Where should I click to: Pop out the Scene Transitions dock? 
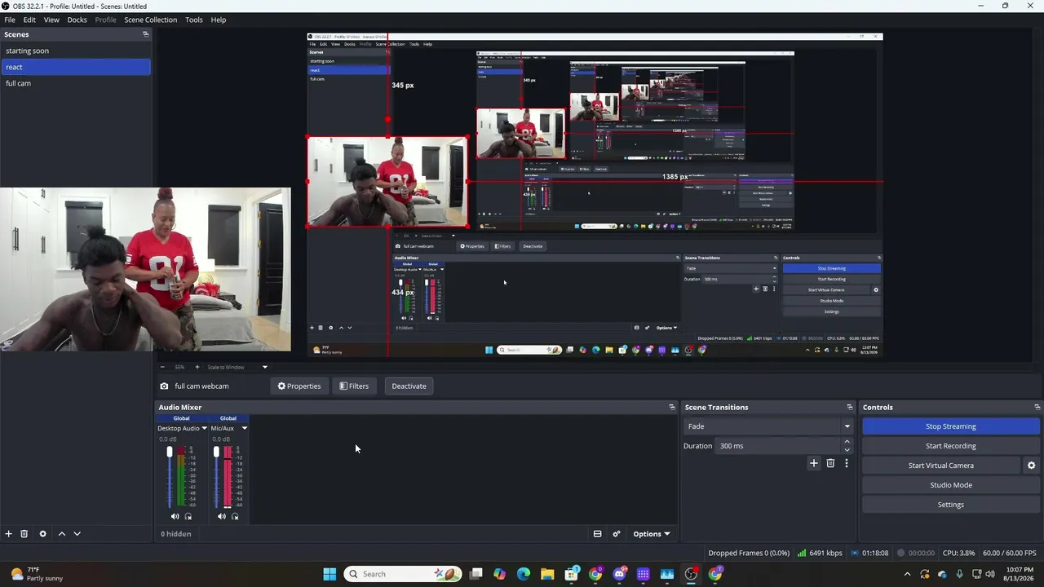(x=849, y=407)
